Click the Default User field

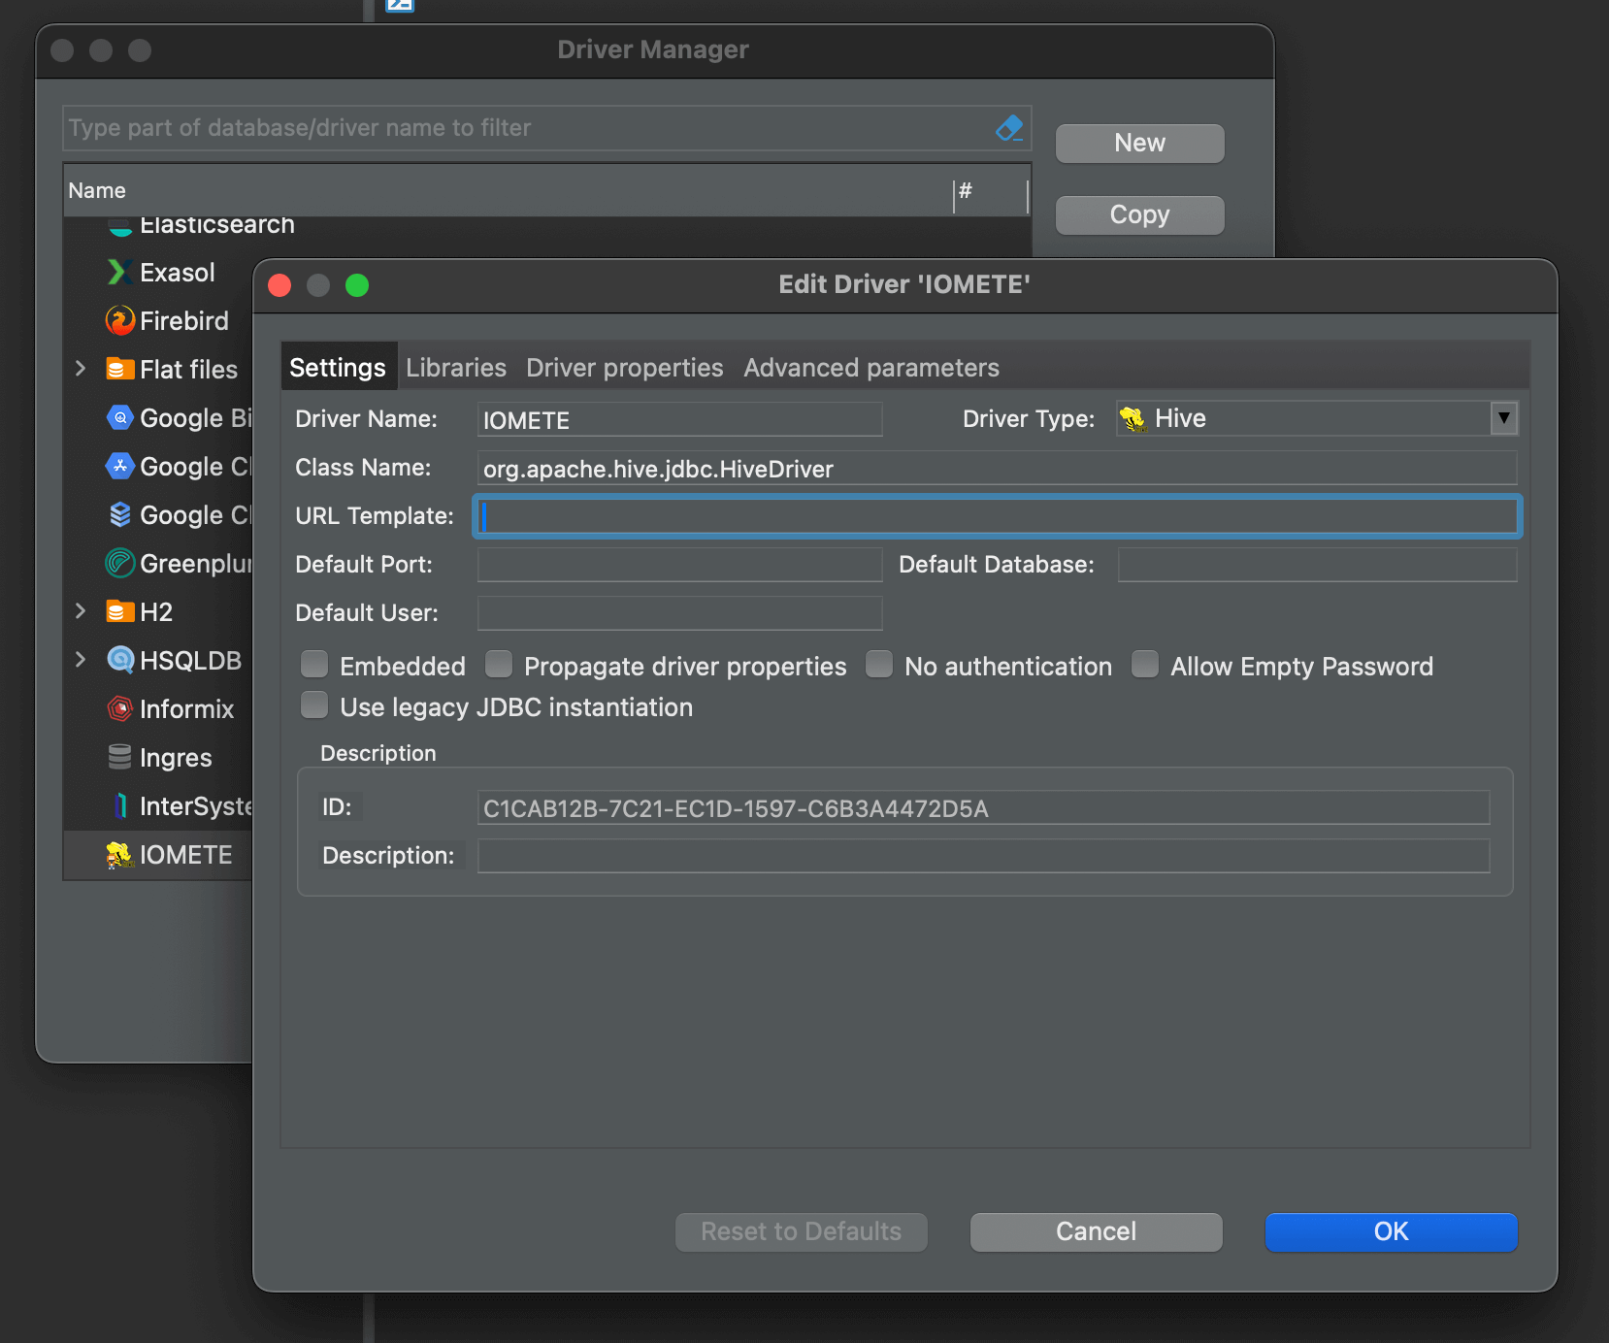tap(679, 613)
